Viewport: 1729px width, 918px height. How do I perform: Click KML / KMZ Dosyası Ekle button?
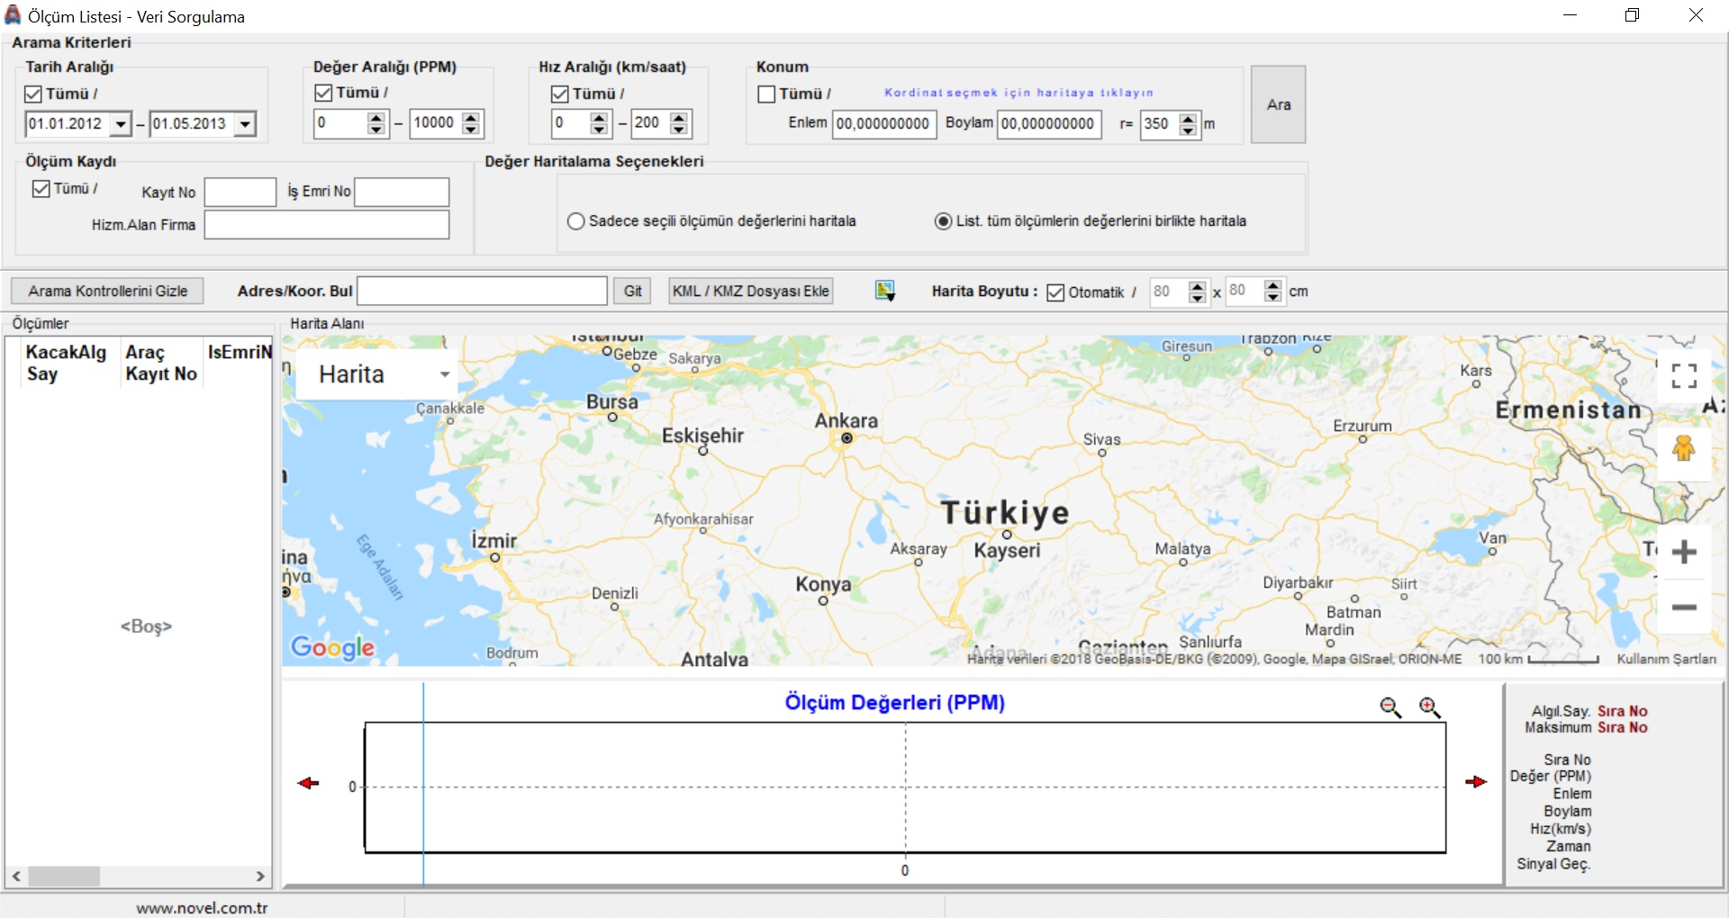pyautogui.click(x=750, y=291)
